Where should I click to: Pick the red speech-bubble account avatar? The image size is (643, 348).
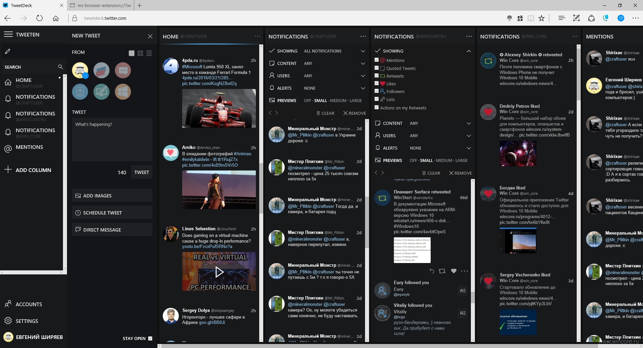tap(123, 70)
